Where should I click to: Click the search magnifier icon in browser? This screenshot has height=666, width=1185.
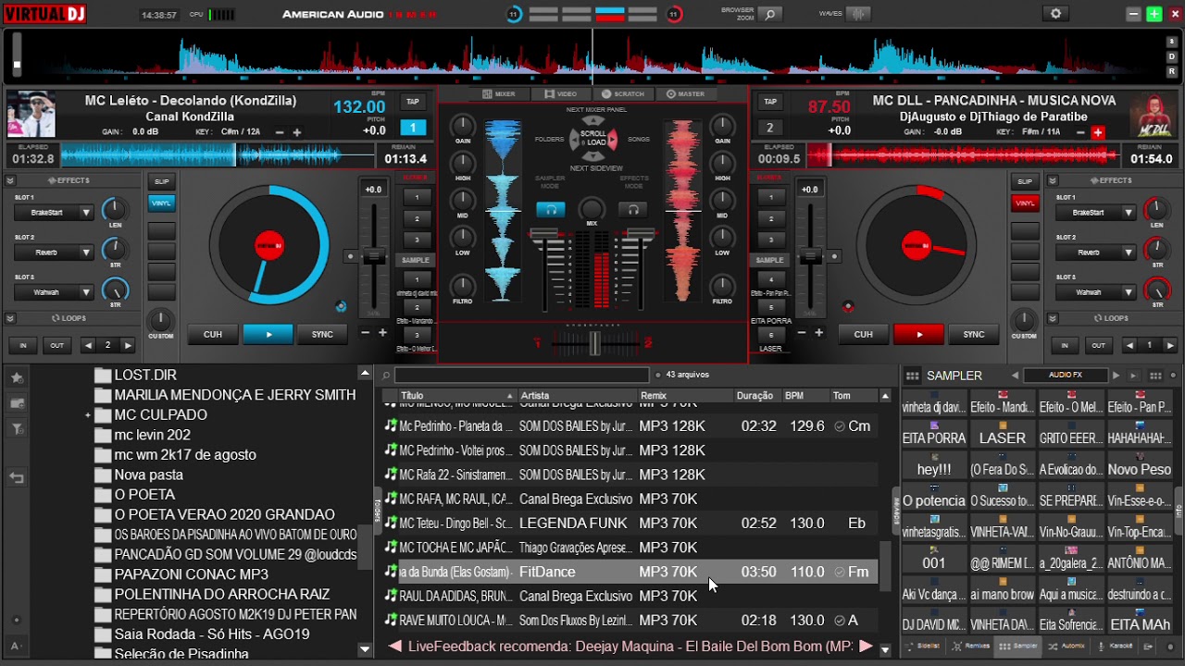click(x=386, y=375)
